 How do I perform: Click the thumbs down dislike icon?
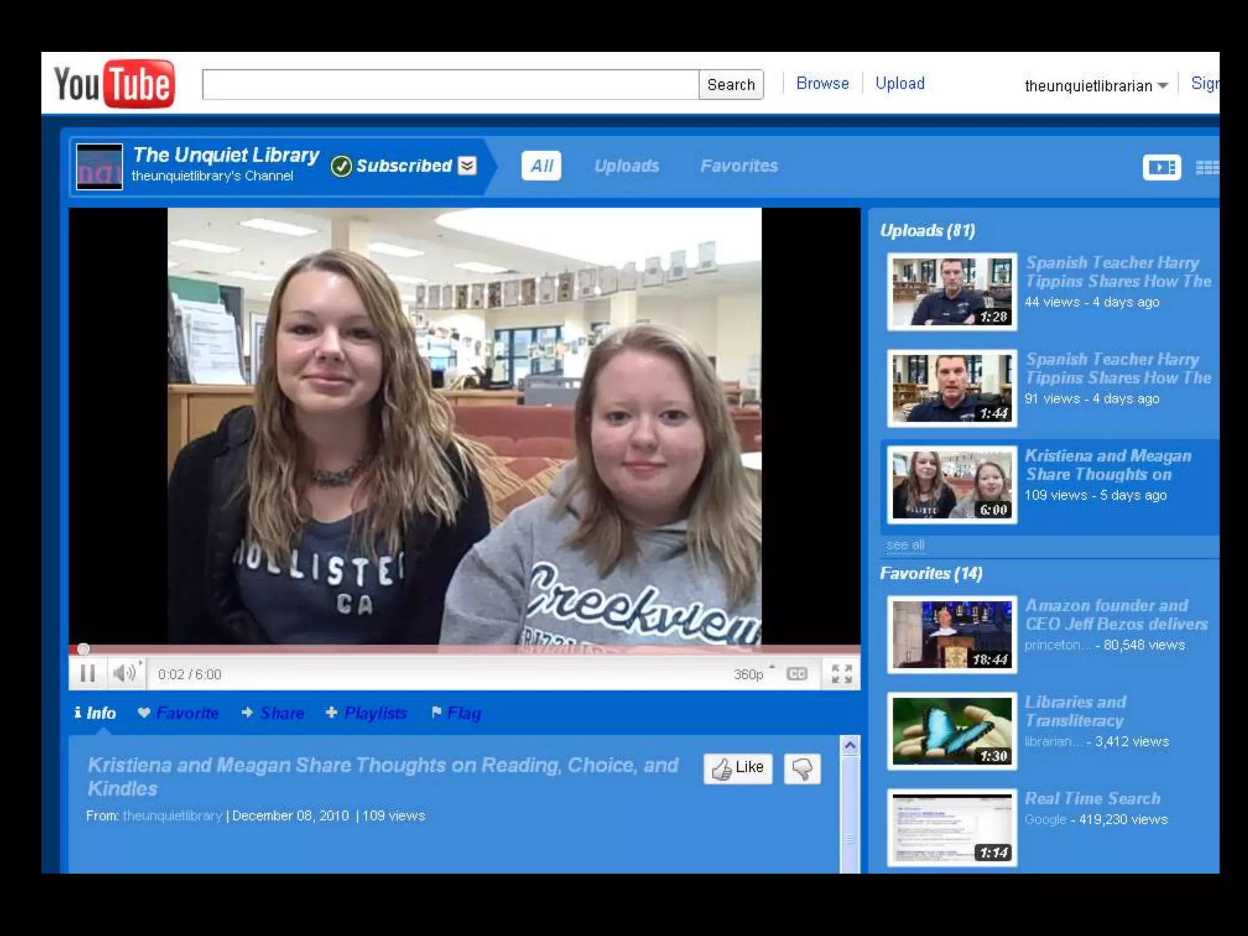(802, 769)
